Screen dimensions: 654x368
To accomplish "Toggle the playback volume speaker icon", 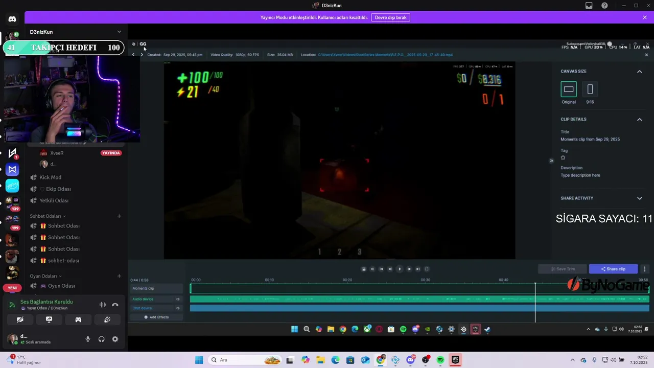I will pos(372,269).
